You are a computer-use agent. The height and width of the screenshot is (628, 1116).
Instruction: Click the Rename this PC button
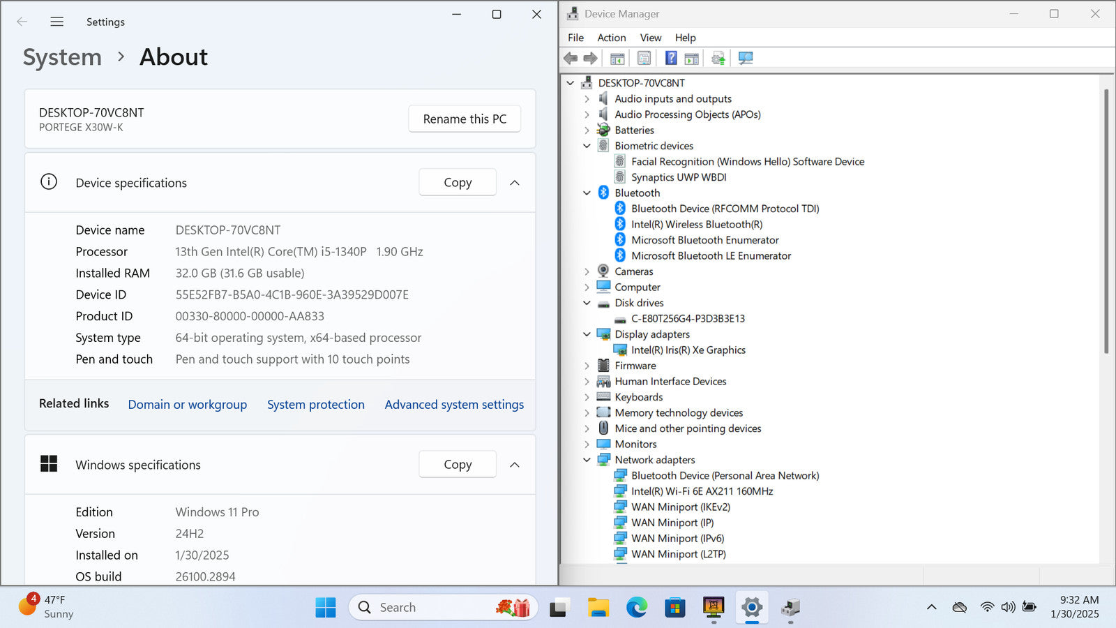tap(465, 119)
